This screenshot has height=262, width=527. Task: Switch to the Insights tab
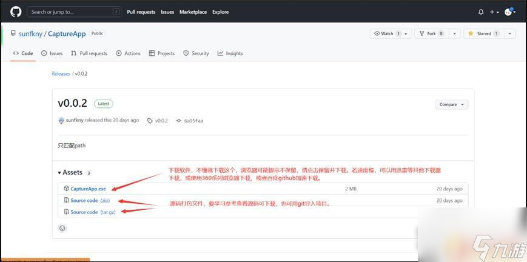[x=230, y=53]
